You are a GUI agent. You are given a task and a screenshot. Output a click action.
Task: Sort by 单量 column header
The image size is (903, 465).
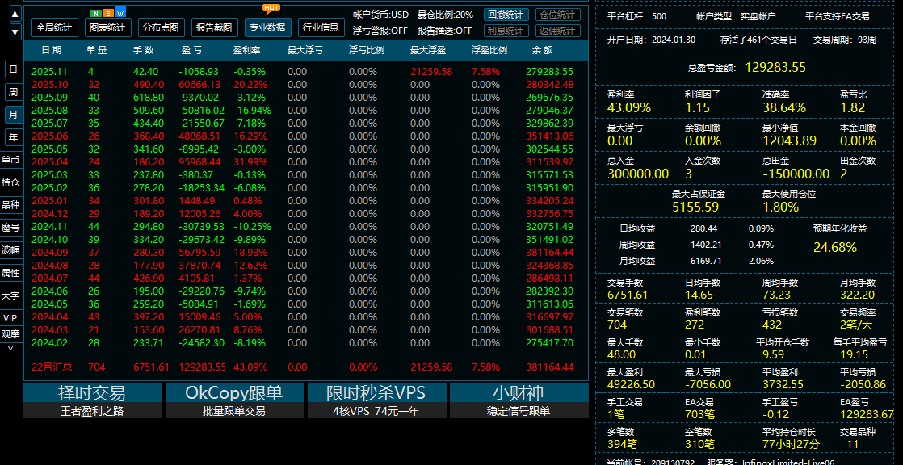97,50
